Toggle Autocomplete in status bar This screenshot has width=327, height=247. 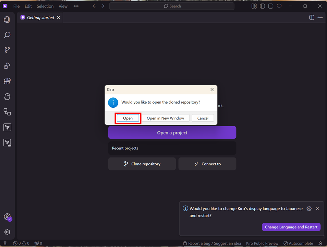(298, 243)
